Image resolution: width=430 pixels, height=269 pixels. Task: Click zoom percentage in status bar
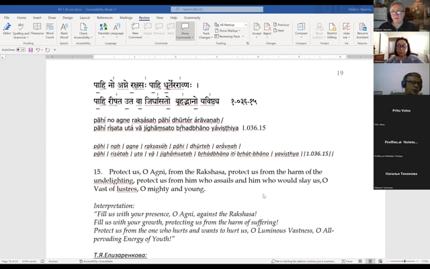click(x=425, y=262)
